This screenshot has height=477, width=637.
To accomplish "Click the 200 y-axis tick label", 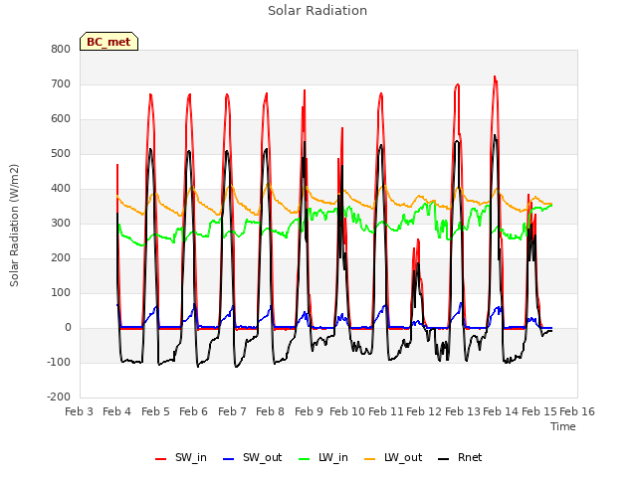I will 61,258.
